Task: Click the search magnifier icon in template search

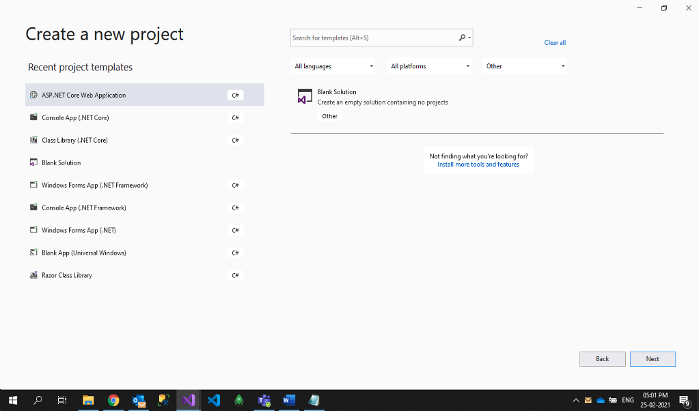Action: pyautogui.click(x=463, y=38)
